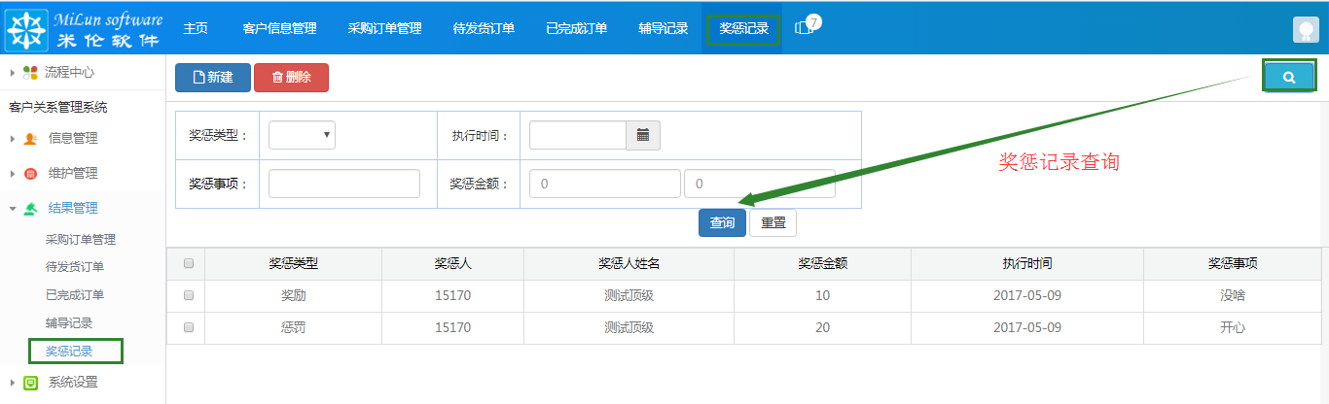Collapse the 结果管理 sidebar section
Image resolution: width=1329 pixels, height=404 pixels.
pos(72,208)
